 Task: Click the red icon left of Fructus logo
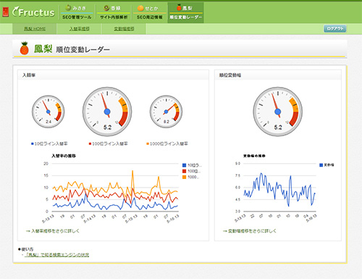click(6, 12)
